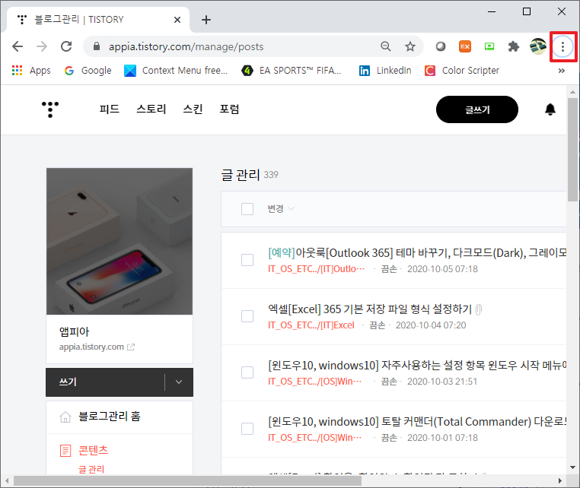Image resolution: width=580 pixels, height=488 pixels.
Task: Reload the current page
Action: (x=66, y=46)
